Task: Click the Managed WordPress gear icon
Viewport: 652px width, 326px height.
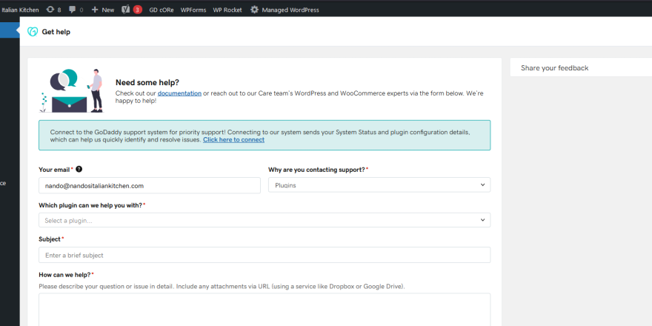Action: [x=254, y=10]
